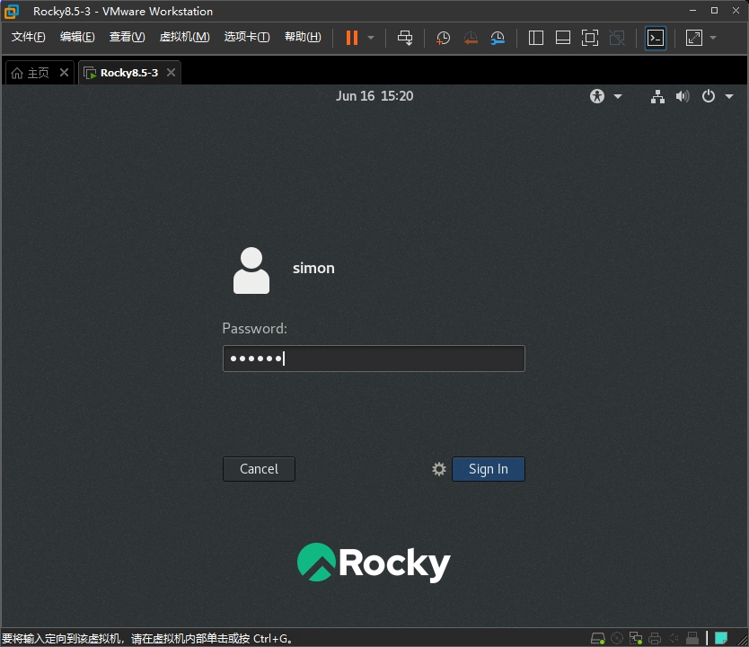This screenshot has height=647, width=749.
Task: Expand the stretch display dropdown arrow
Action: click(713, 38)
